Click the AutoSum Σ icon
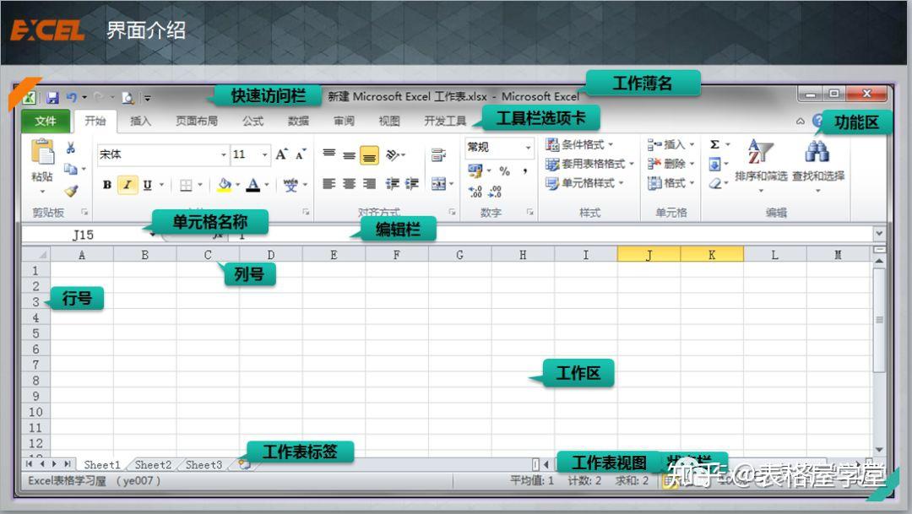912x514 pixels. tap(715, 145)
